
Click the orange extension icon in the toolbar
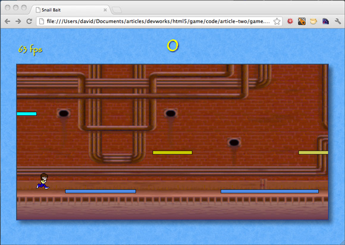[302, 21]
